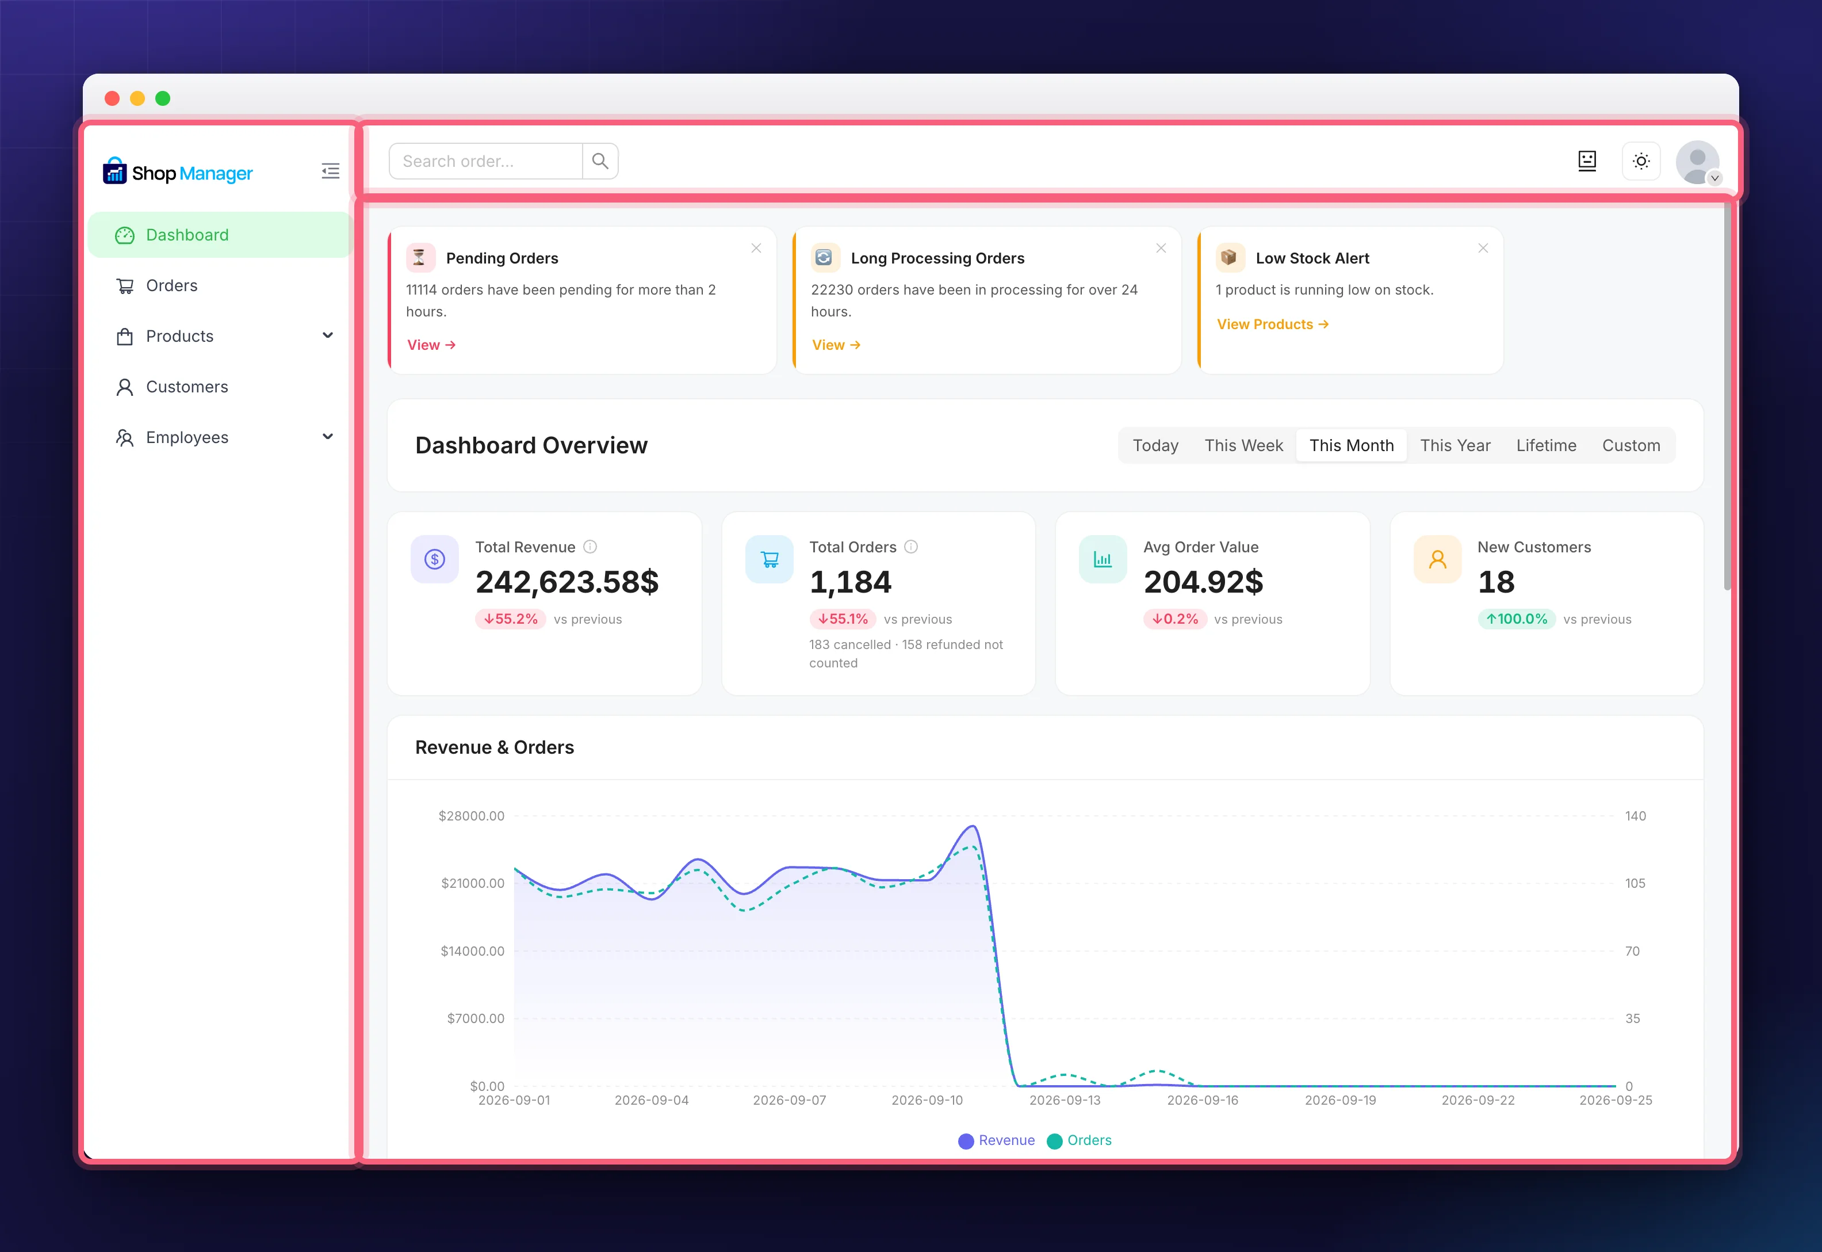The height and width of the screenshot is (1252, 1822).
Task: Click View Products link
Action: point(1272,325)
